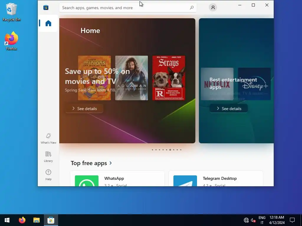Click the Best entertainment apps heading
Image resolution: width=302 pixels, height=226 pixels.
233,83
